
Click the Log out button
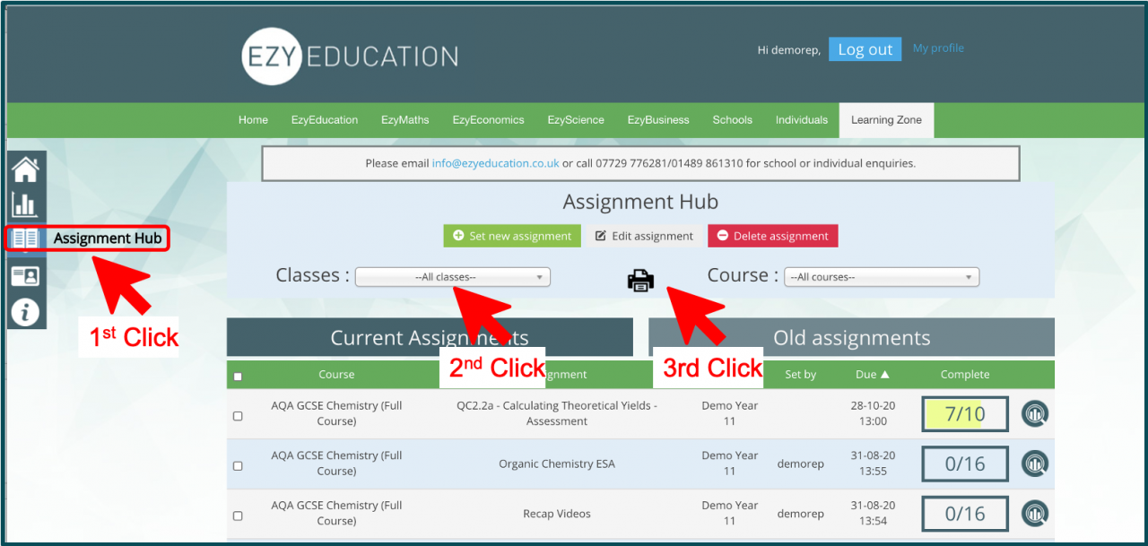point(865,49)
